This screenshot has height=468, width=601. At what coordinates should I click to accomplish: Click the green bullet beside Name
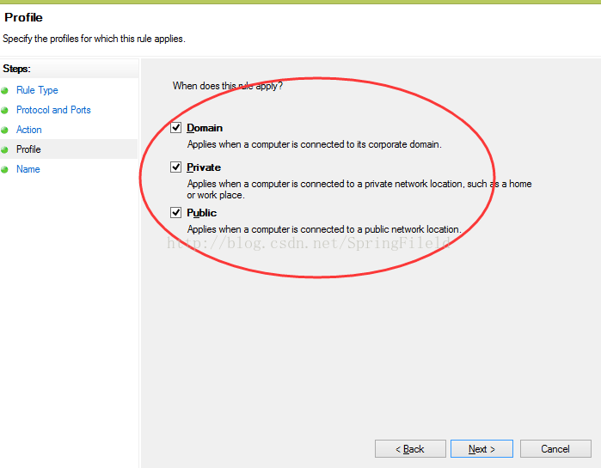4,169
